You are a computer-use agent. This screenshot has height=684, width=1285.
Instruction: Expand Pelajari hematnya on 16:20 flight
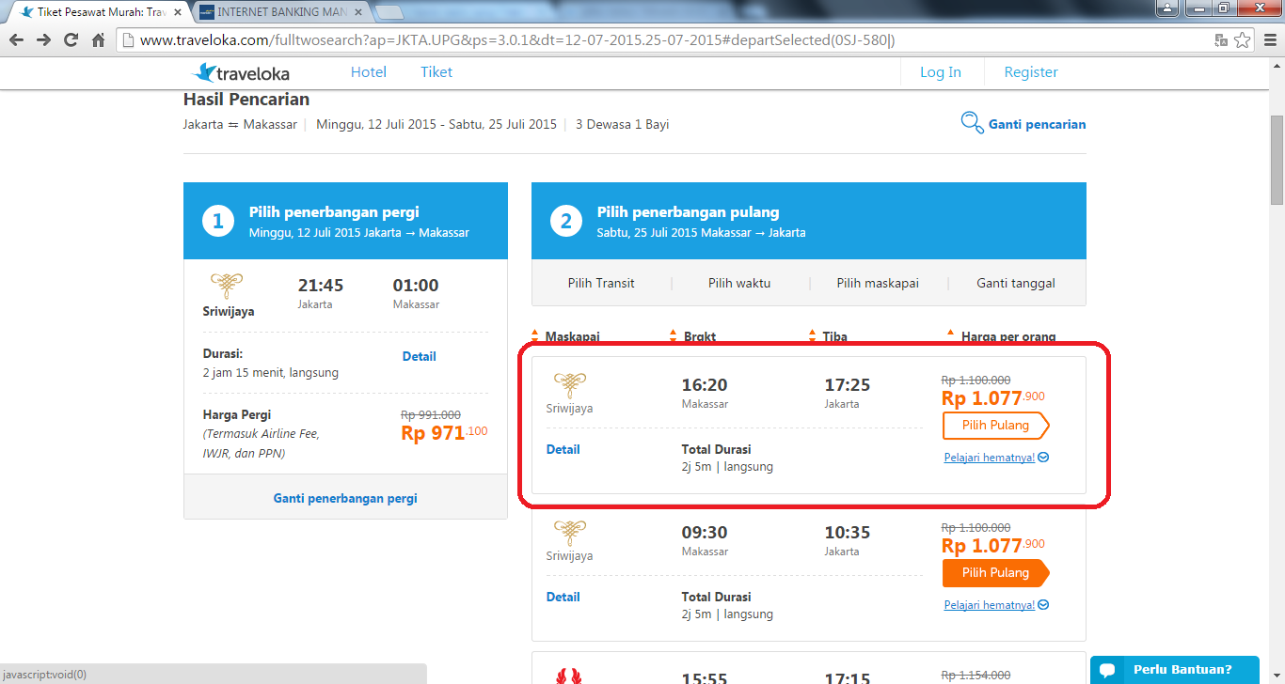(x=996, y=458)
